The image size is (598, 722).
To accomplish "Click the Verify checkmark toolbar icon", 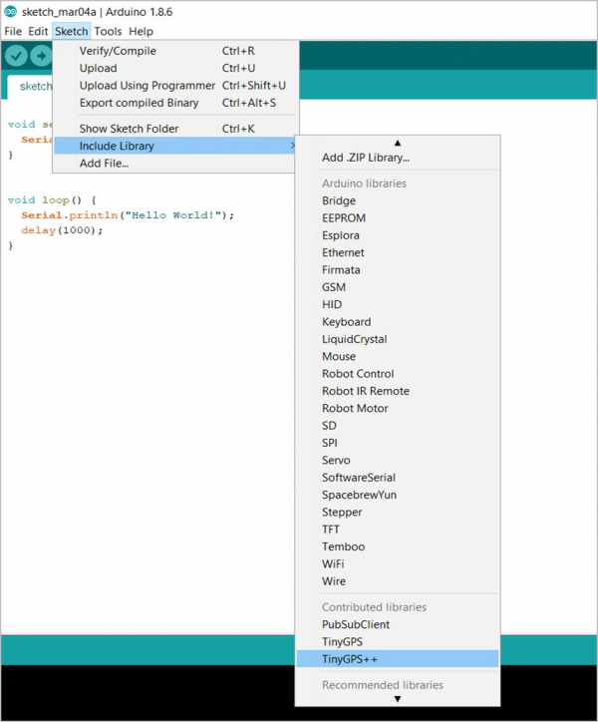I will 16,56.
